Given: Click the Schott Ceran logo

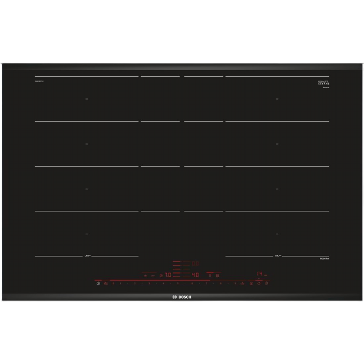Looking at the screenshot, I should coord(323,83).
